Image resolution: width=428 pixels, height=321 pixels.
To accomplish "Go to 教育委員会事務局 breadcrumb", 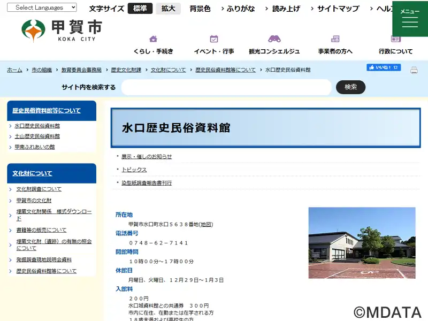I will tap(81, 70).
